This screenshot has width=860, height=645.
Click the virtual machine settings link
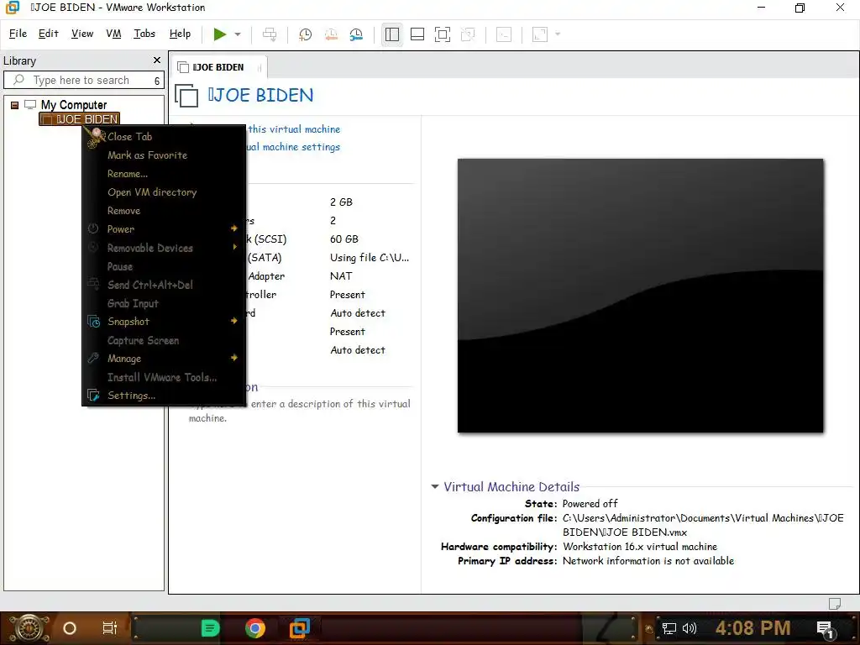293,147
